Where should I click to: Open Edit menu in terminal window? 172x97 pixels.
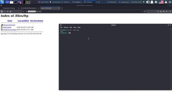click(71, 27)
